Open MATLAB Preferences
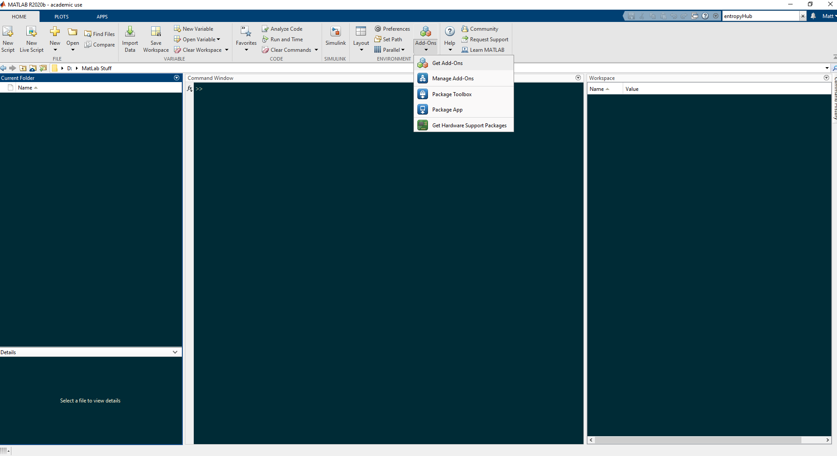The width and height of the screenshot is (837, 456). [x=392, y=29]
